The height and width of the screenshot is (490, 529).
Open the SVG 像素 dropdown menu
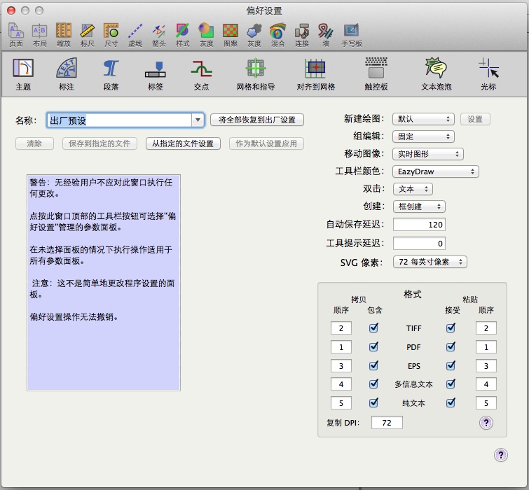tap(430, 262)
